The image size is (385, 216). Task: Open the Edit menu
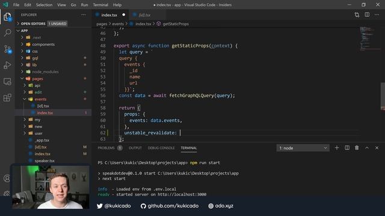click(x=28, y=5)
